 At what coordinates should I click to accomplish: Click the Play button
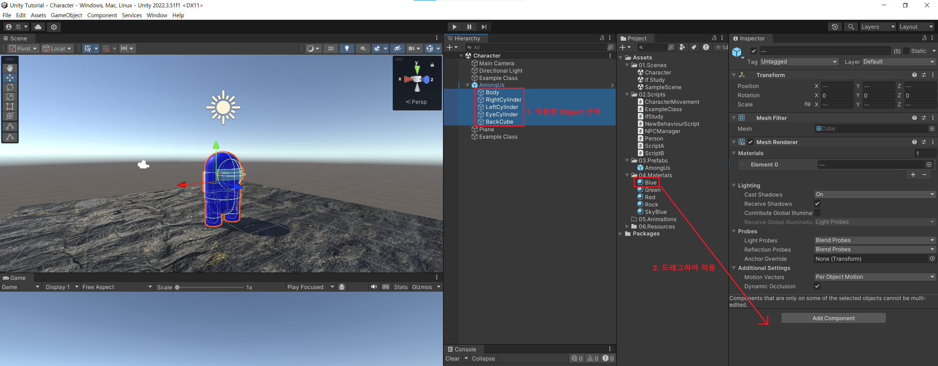(x=454, y=27)
